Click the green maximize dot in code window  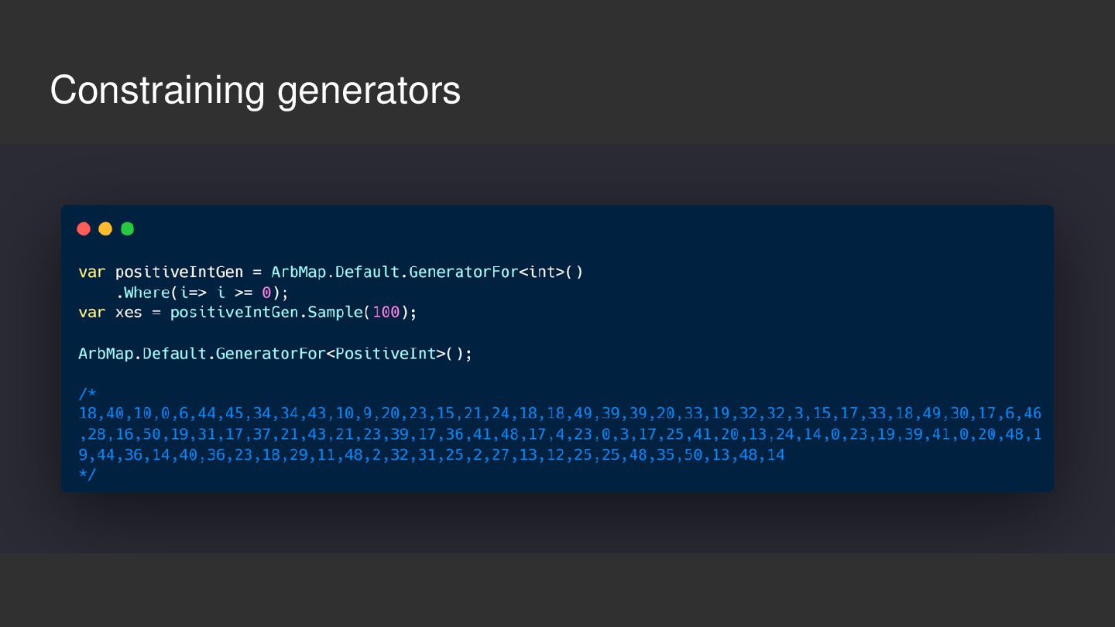(128, 229)
